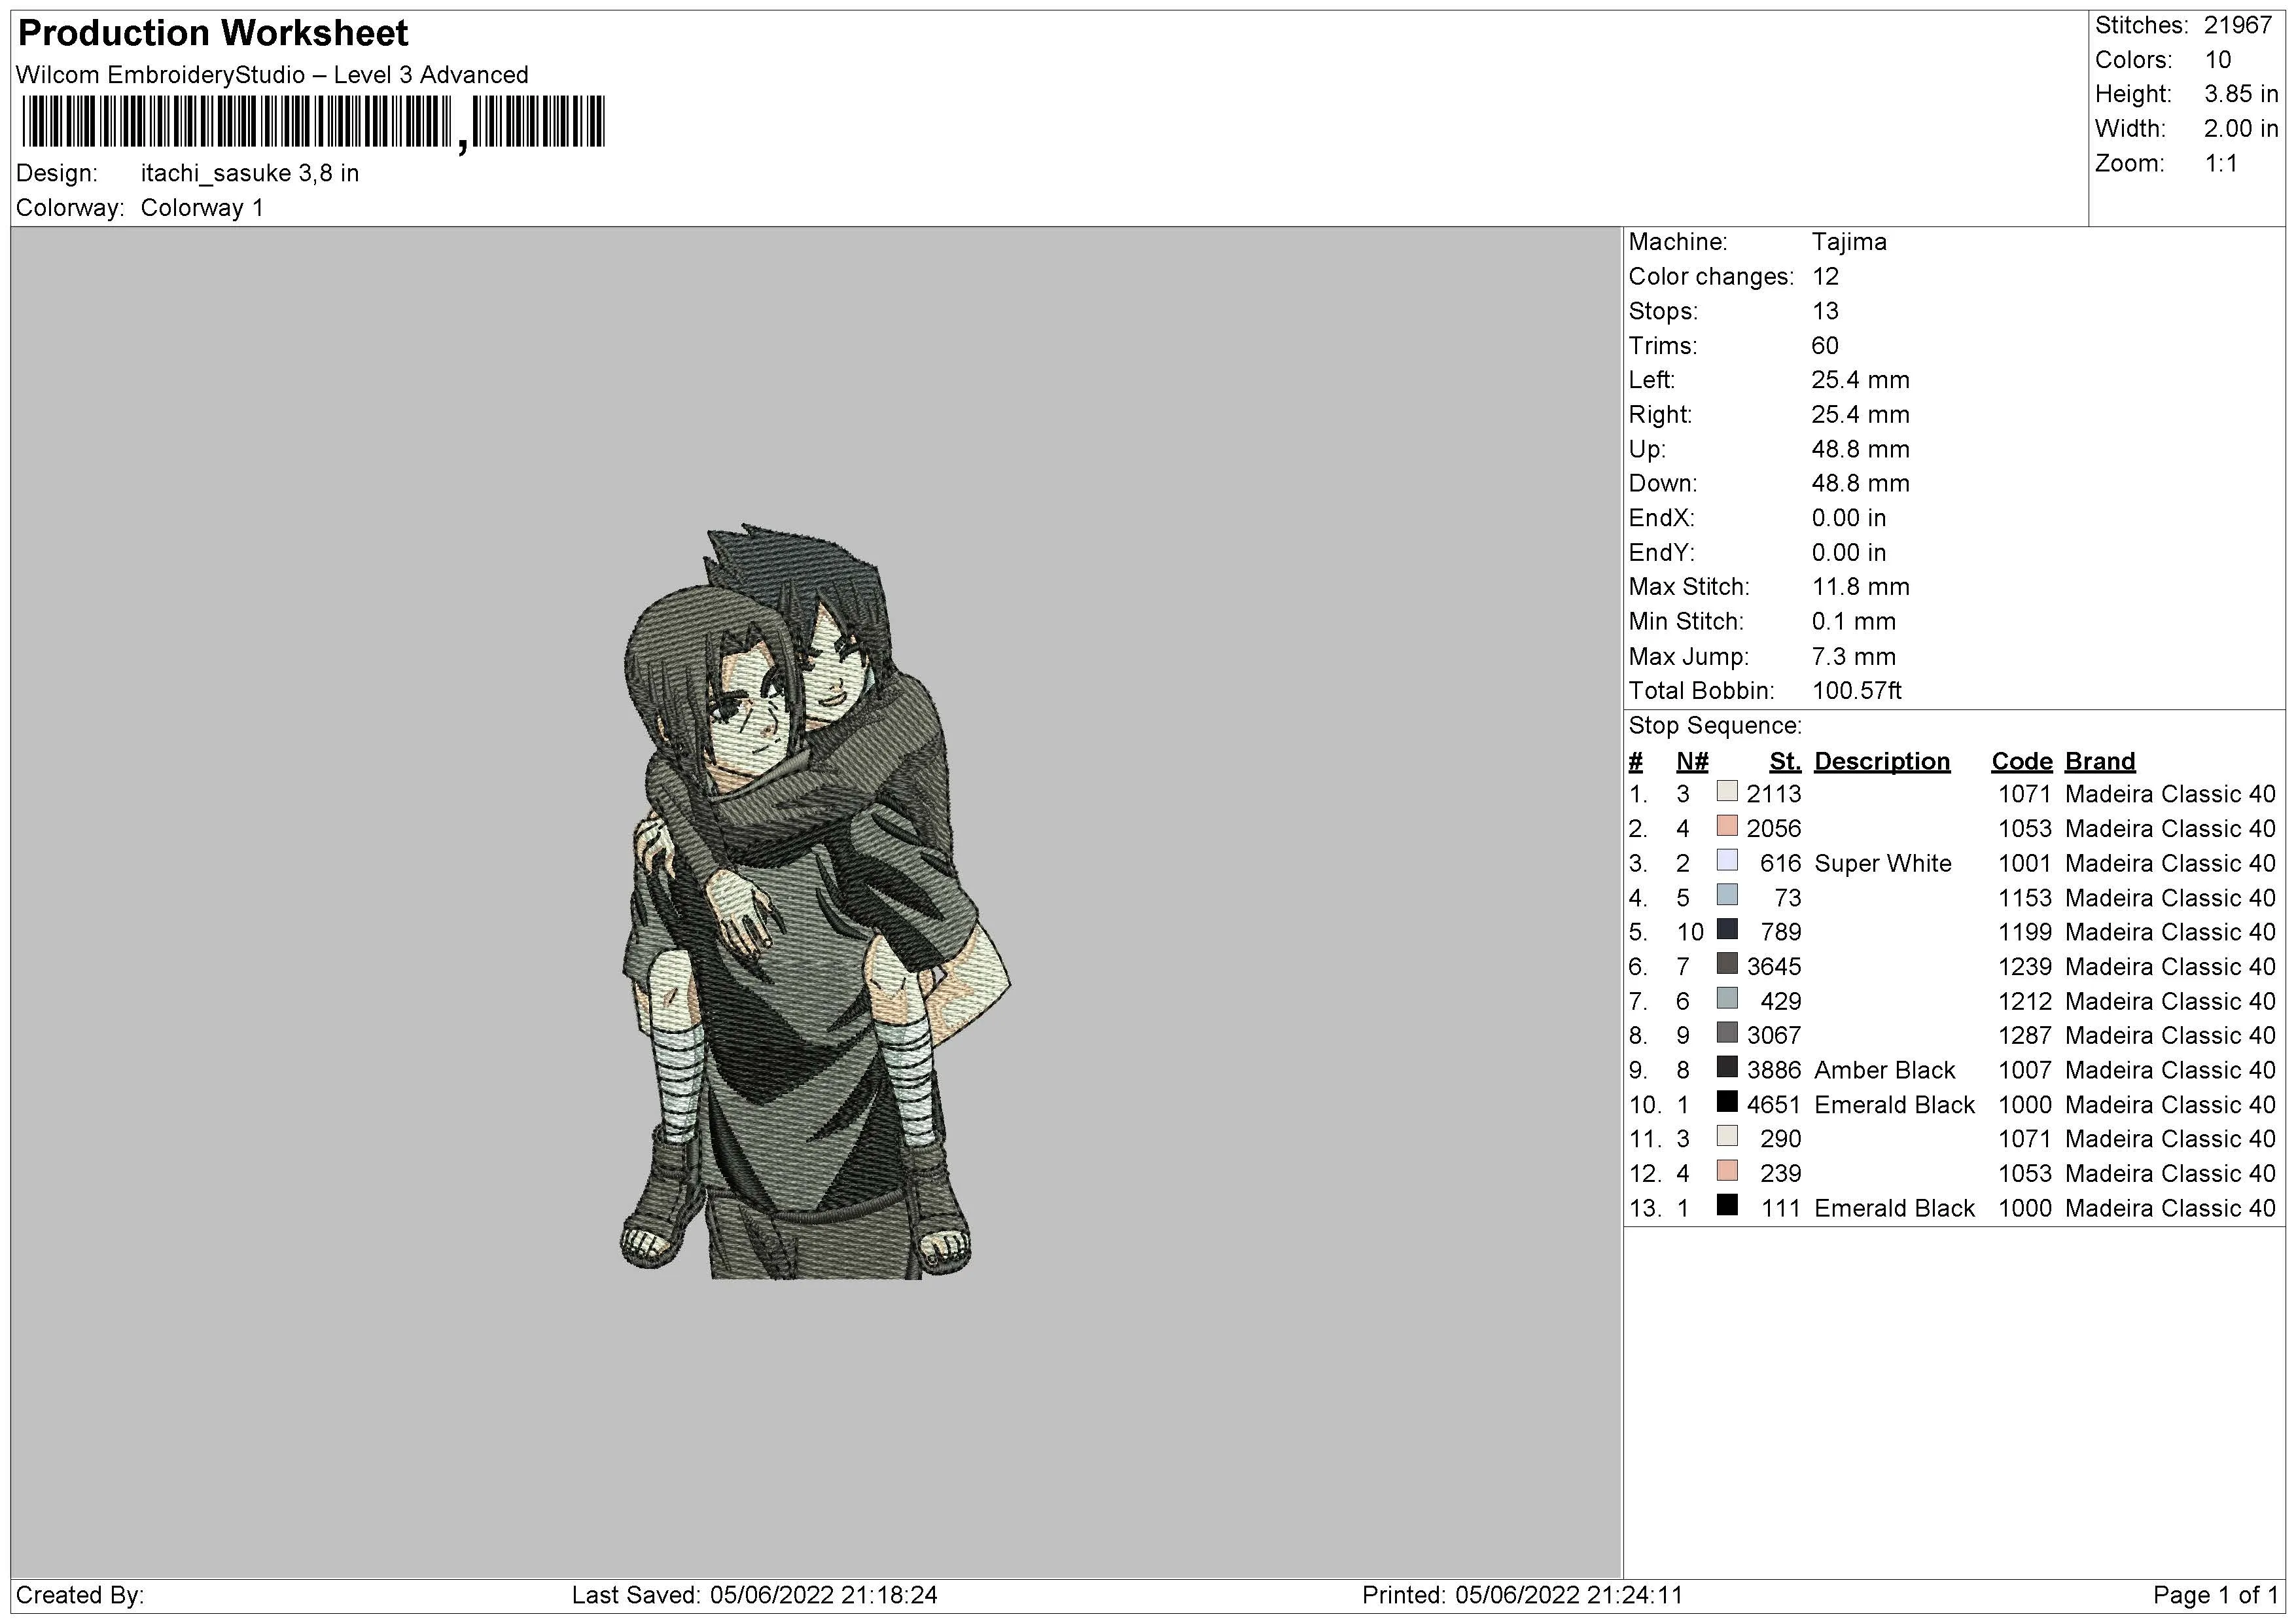The height and width of the screenshot is (1623, 2296).
Task: Click the Min Stitch value '0.1 mm'
Action: click(x=1854, y=622)
